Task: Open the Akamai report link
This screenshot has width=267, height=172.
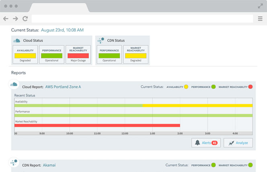Action: point(51,165)
